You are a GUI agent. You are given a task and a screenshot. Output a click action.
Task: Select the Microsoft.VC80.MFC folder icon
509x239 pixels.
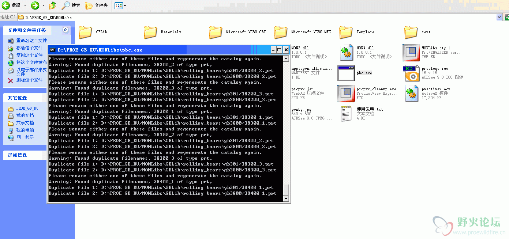281,32
